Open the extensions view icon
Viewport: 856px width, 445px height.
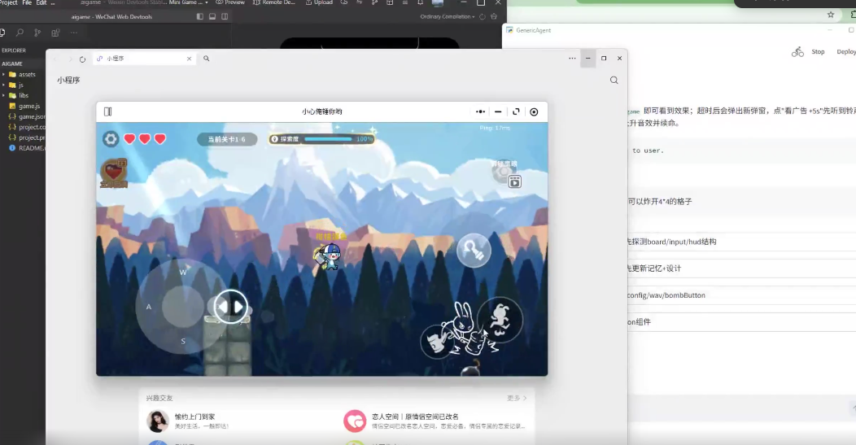point(55,33)
